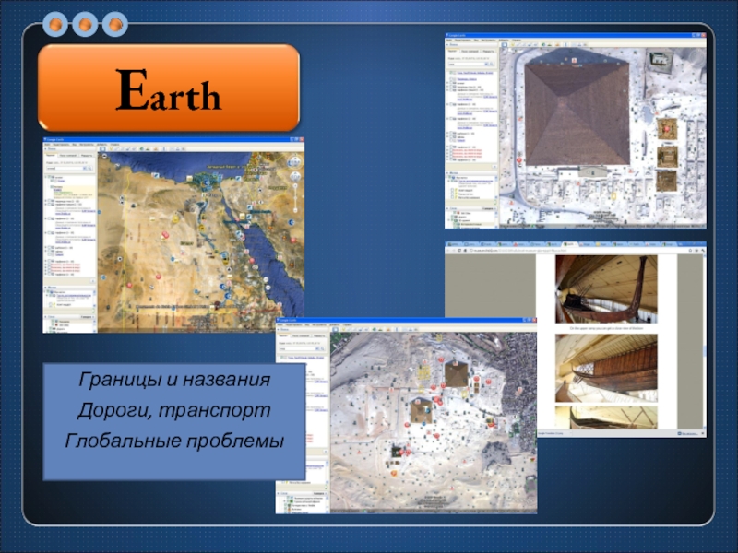Collapse the Поиск panel in Egypt map window

pyautogui.click(x=45, y=149)
